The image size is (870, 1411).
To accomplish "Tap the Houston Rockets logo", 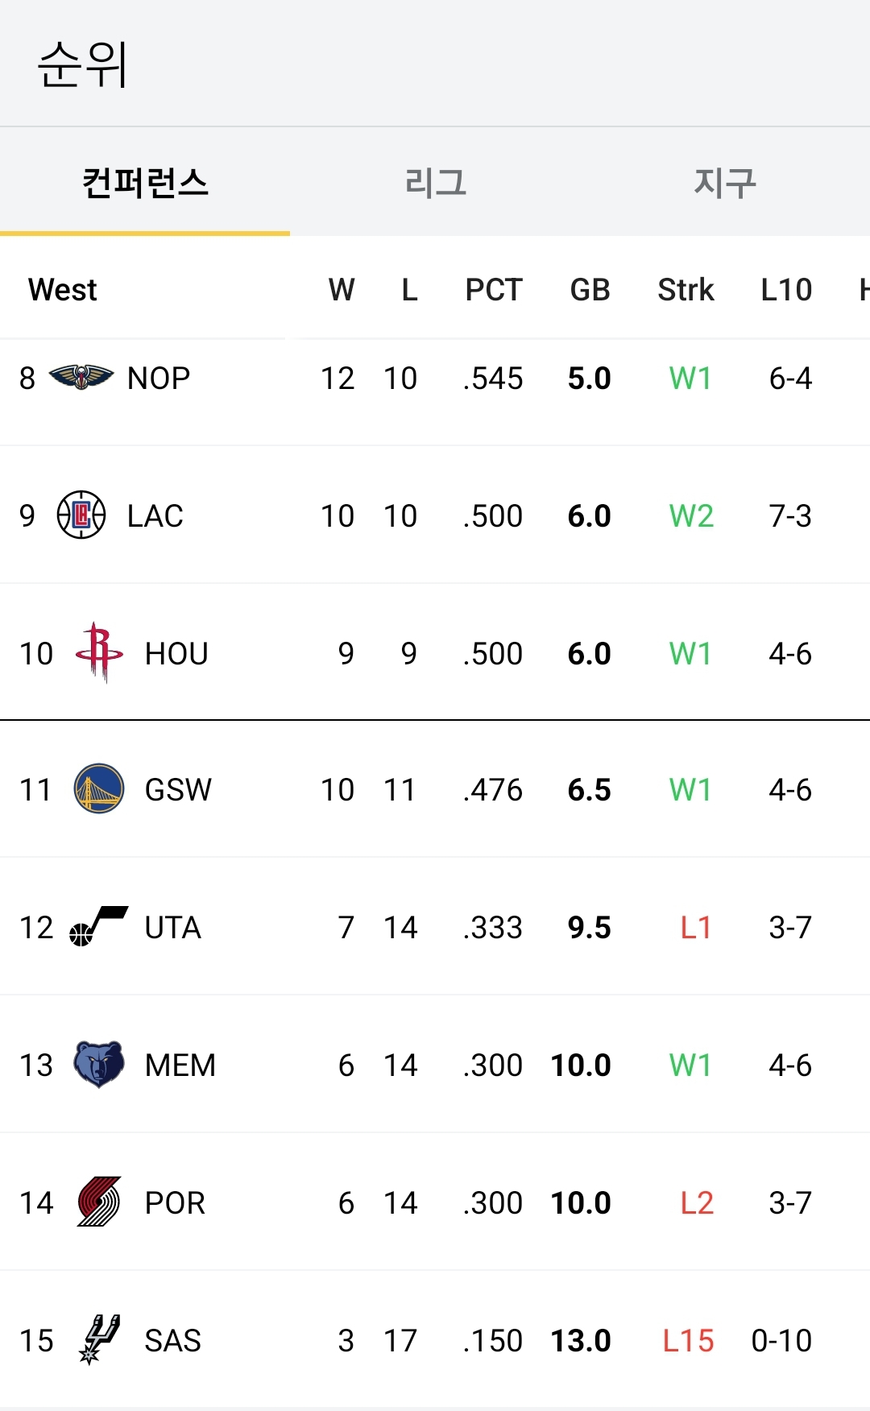I will coord(99,652).
